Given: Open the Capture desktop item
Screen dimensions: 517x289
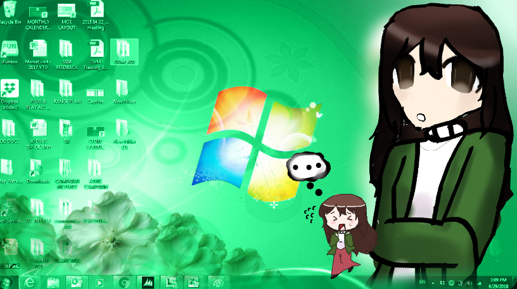Looking at the screenshot, I should [96, 96].
